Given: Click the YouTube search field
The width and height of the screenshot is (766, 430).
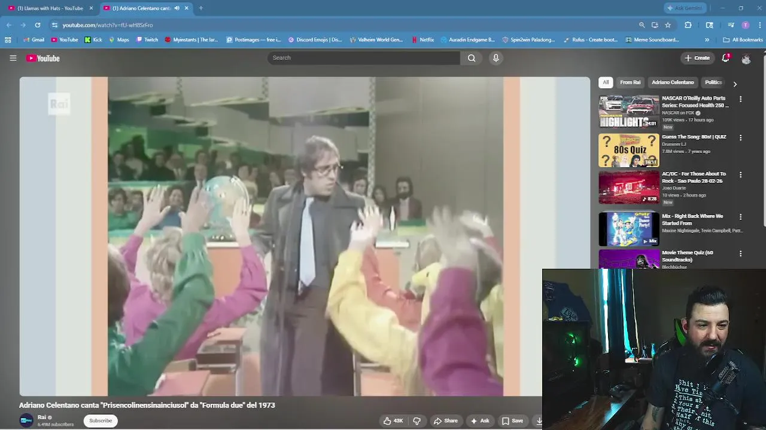Looking at the screenshot, I should [363, 58].
